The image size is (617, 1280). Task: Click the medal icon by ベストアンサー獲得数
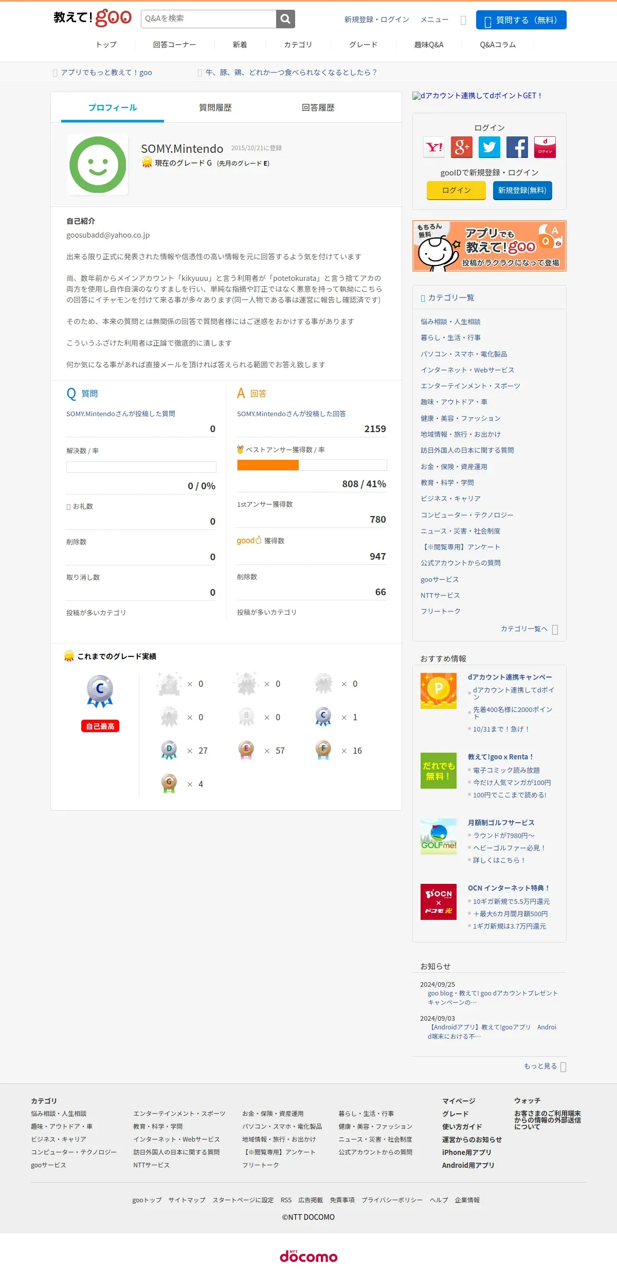click(240, 450)
